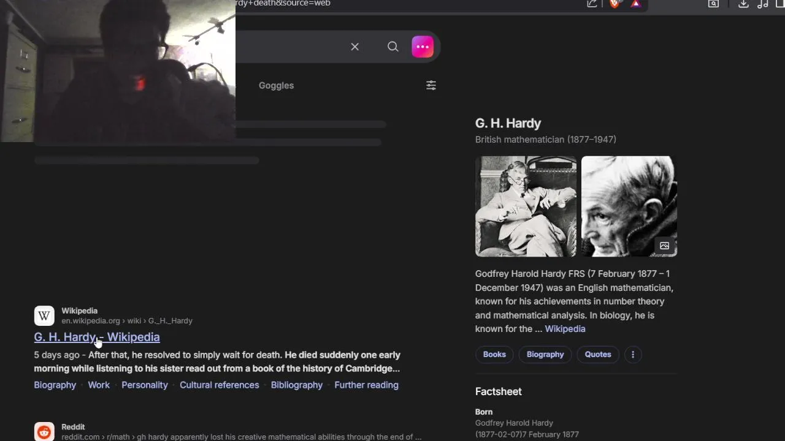Click the Reddit favicon beside the result
This screenshot has height=441, width=785.
[x=44, y=432]
